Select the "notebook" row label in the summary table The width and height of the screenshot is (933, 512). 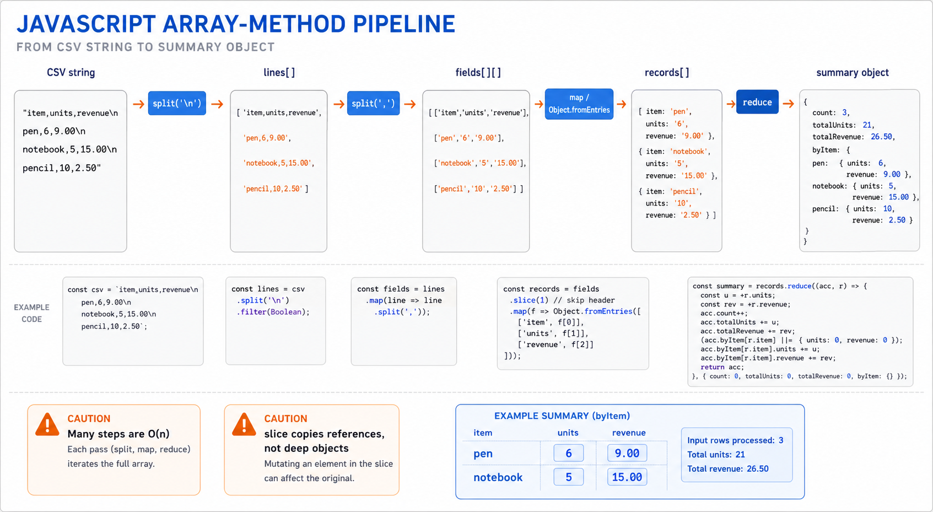pos(498,477)
